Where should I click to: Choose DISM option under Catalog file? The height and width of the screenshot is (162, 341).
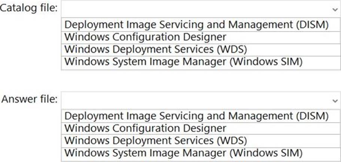coord(196,25)
